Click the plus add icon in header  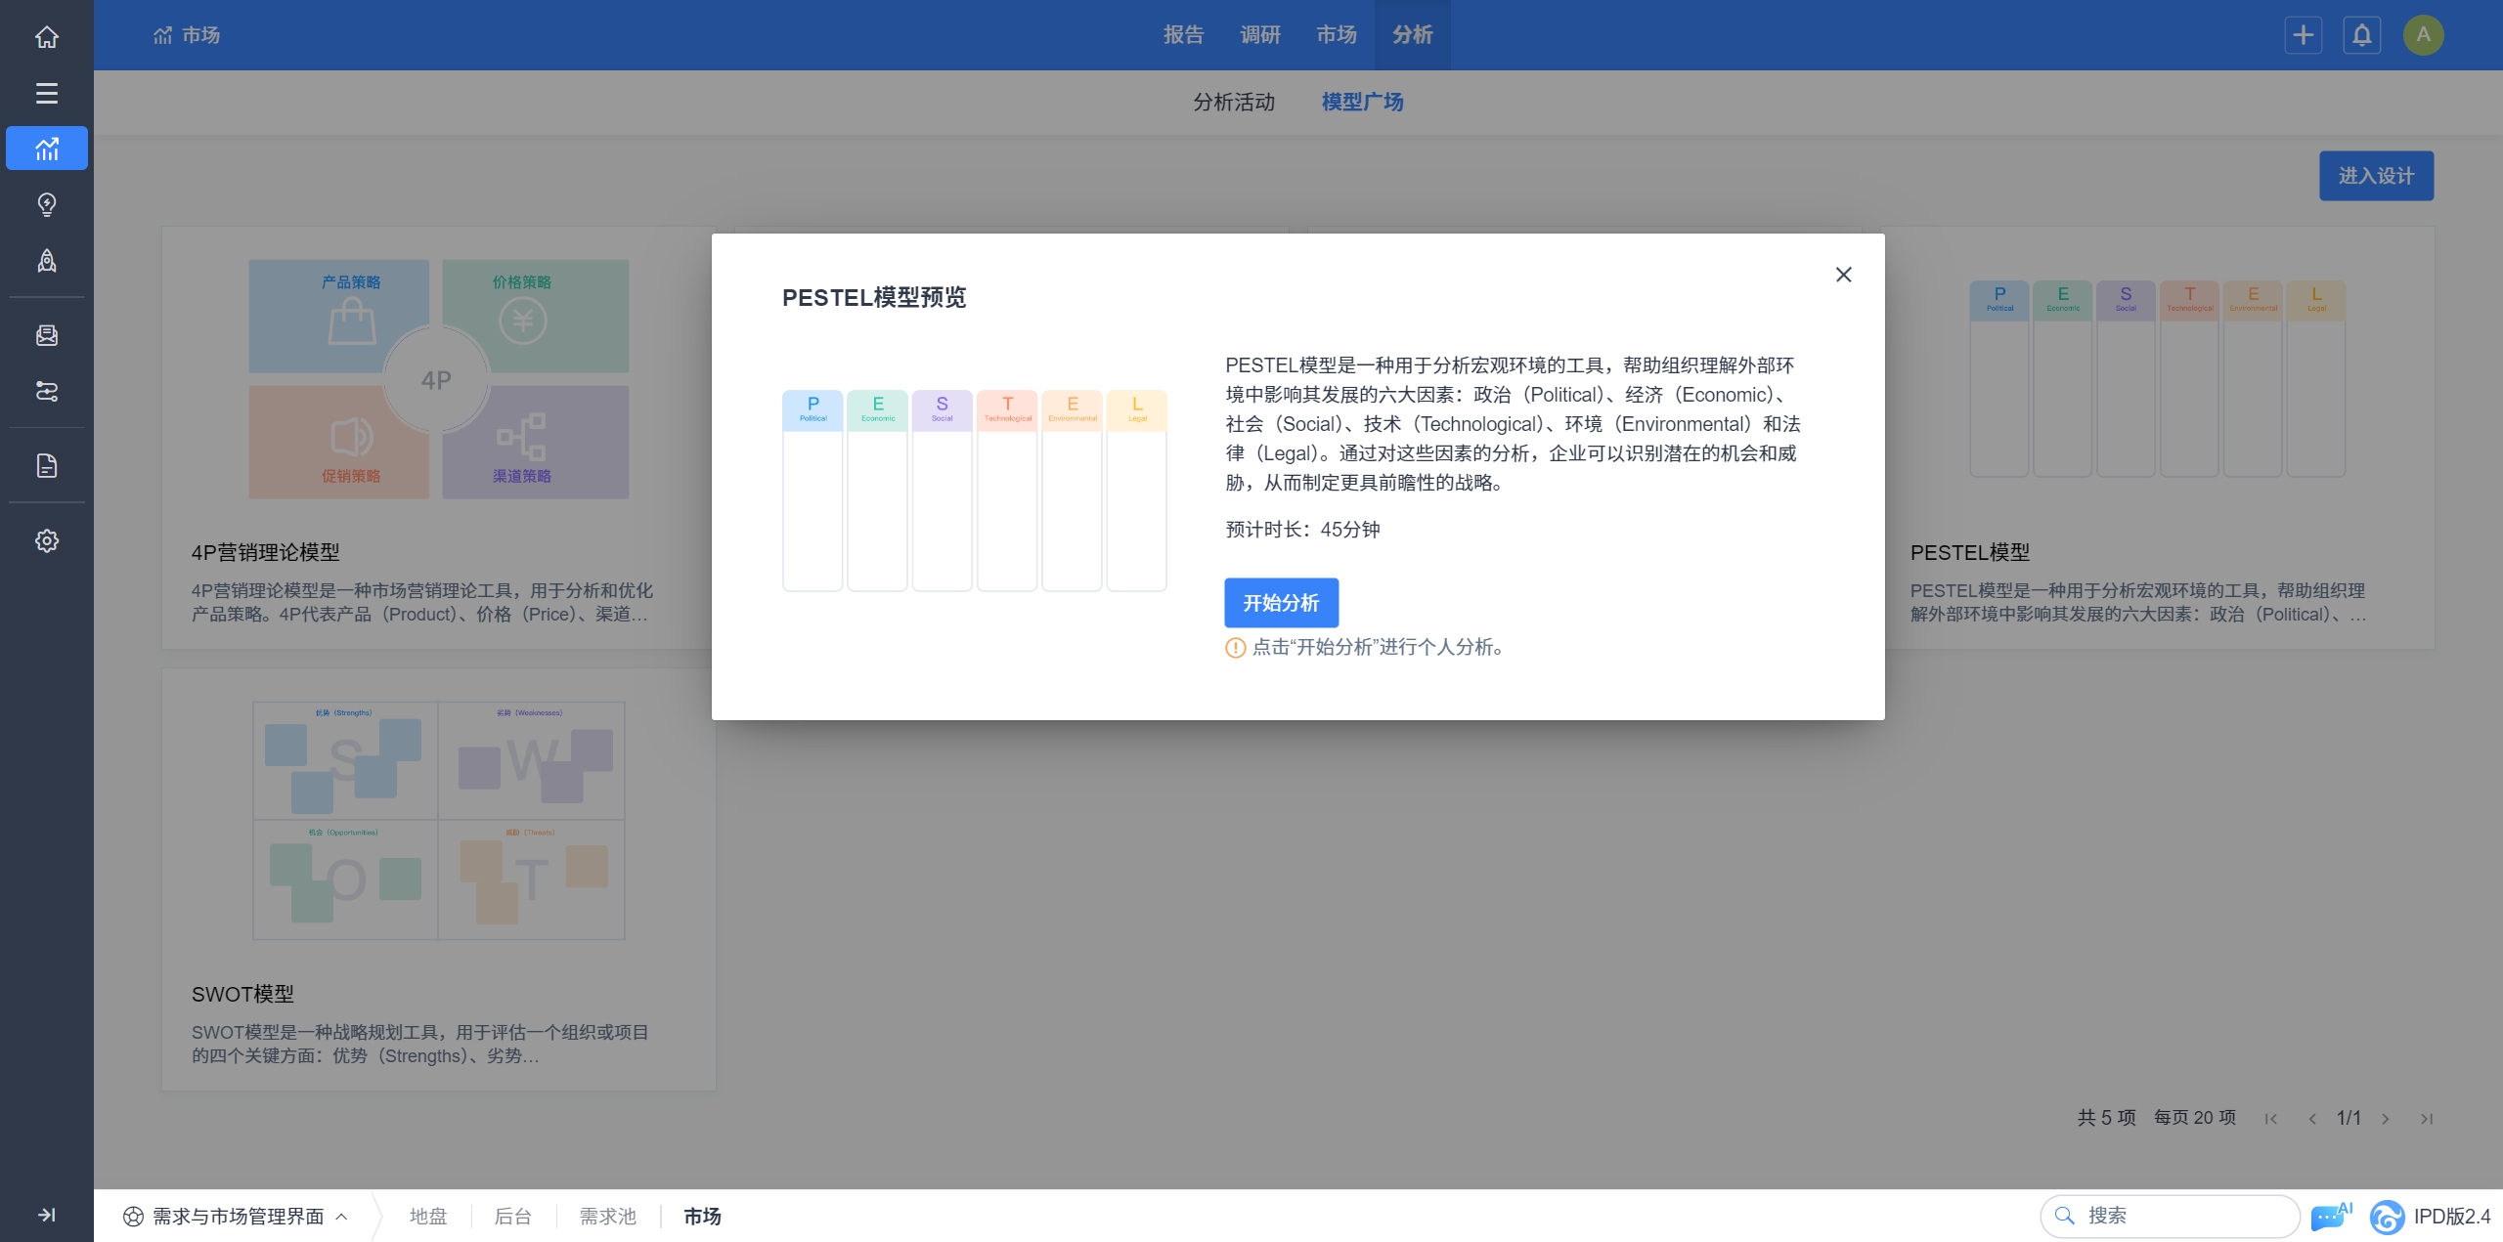[2303, 35]
